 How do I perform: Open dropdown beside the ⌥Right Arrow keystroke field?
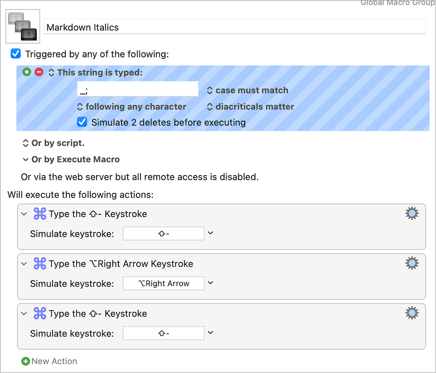[x=210, y=283]
